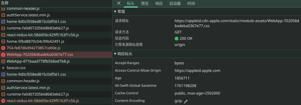Close the request details panel
The height and width of the screenshot is (105, 301).
[x=119, y=3]
